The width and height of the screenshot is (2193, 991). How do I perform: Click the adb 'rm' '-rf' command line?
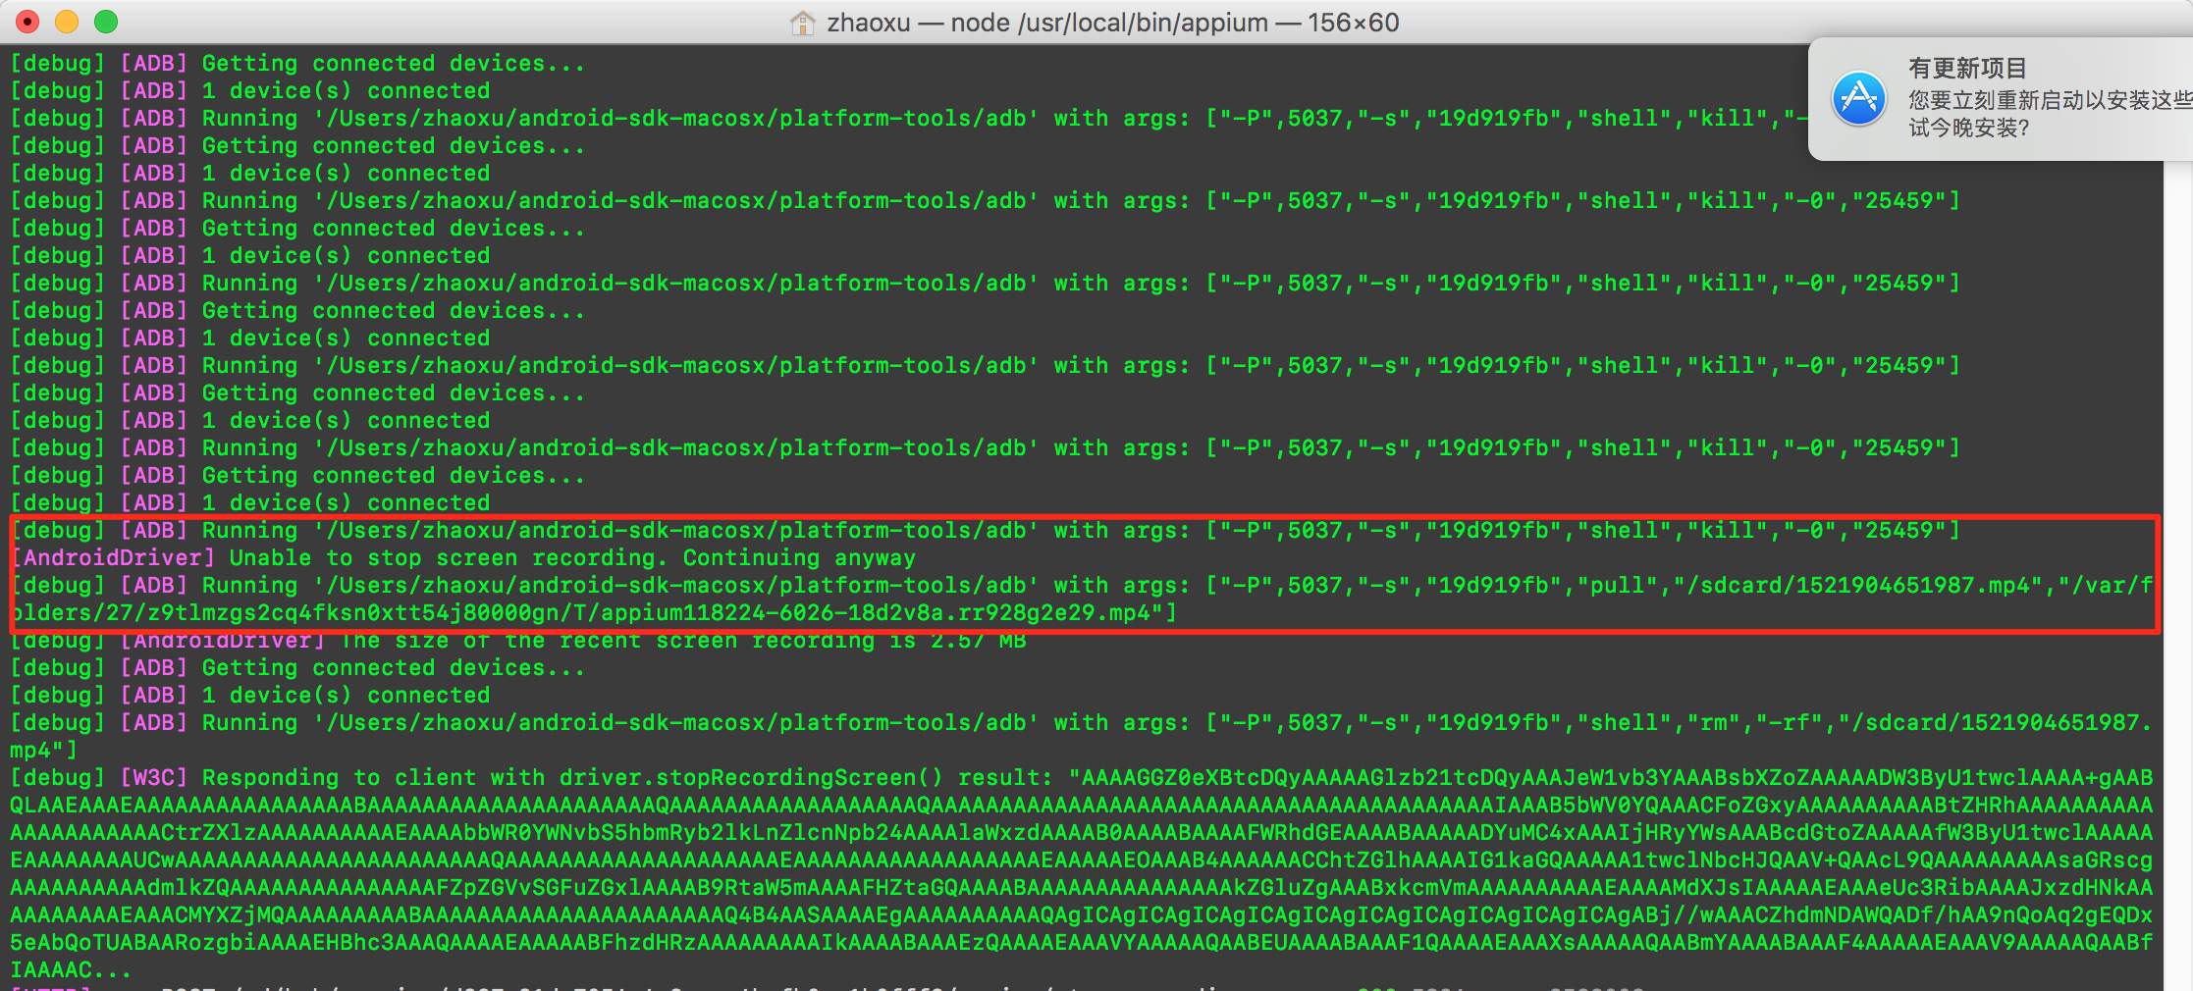tap(1082, 722)
